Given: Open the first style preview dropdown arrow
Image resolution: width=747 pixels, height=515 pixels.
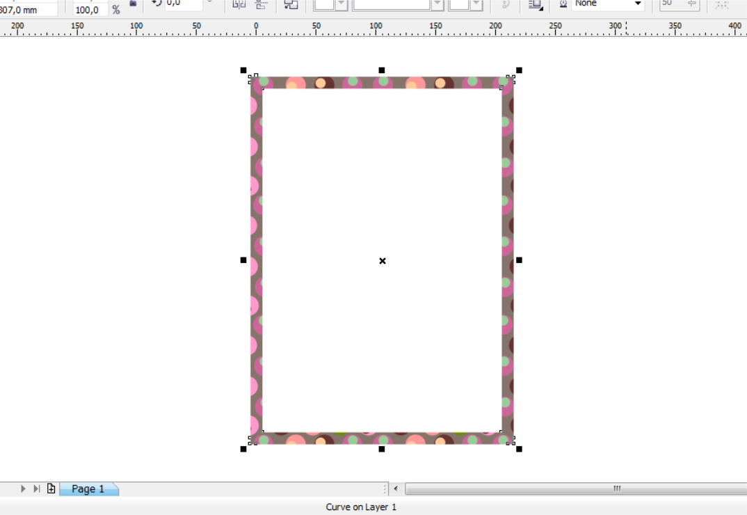Looking at the screenshot, I should click(x=340, y=4).
